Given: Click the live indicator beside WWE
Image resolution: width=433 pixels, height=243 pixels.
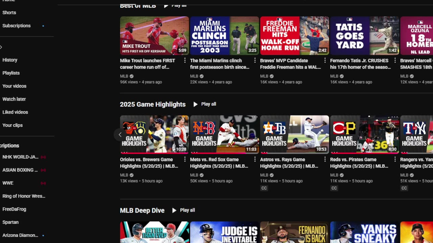Looking at the screenshot, I should click(43, 183).
